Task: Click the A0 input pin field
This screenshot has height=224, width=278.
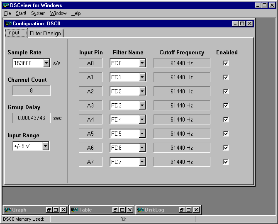Action: (90, 63)
